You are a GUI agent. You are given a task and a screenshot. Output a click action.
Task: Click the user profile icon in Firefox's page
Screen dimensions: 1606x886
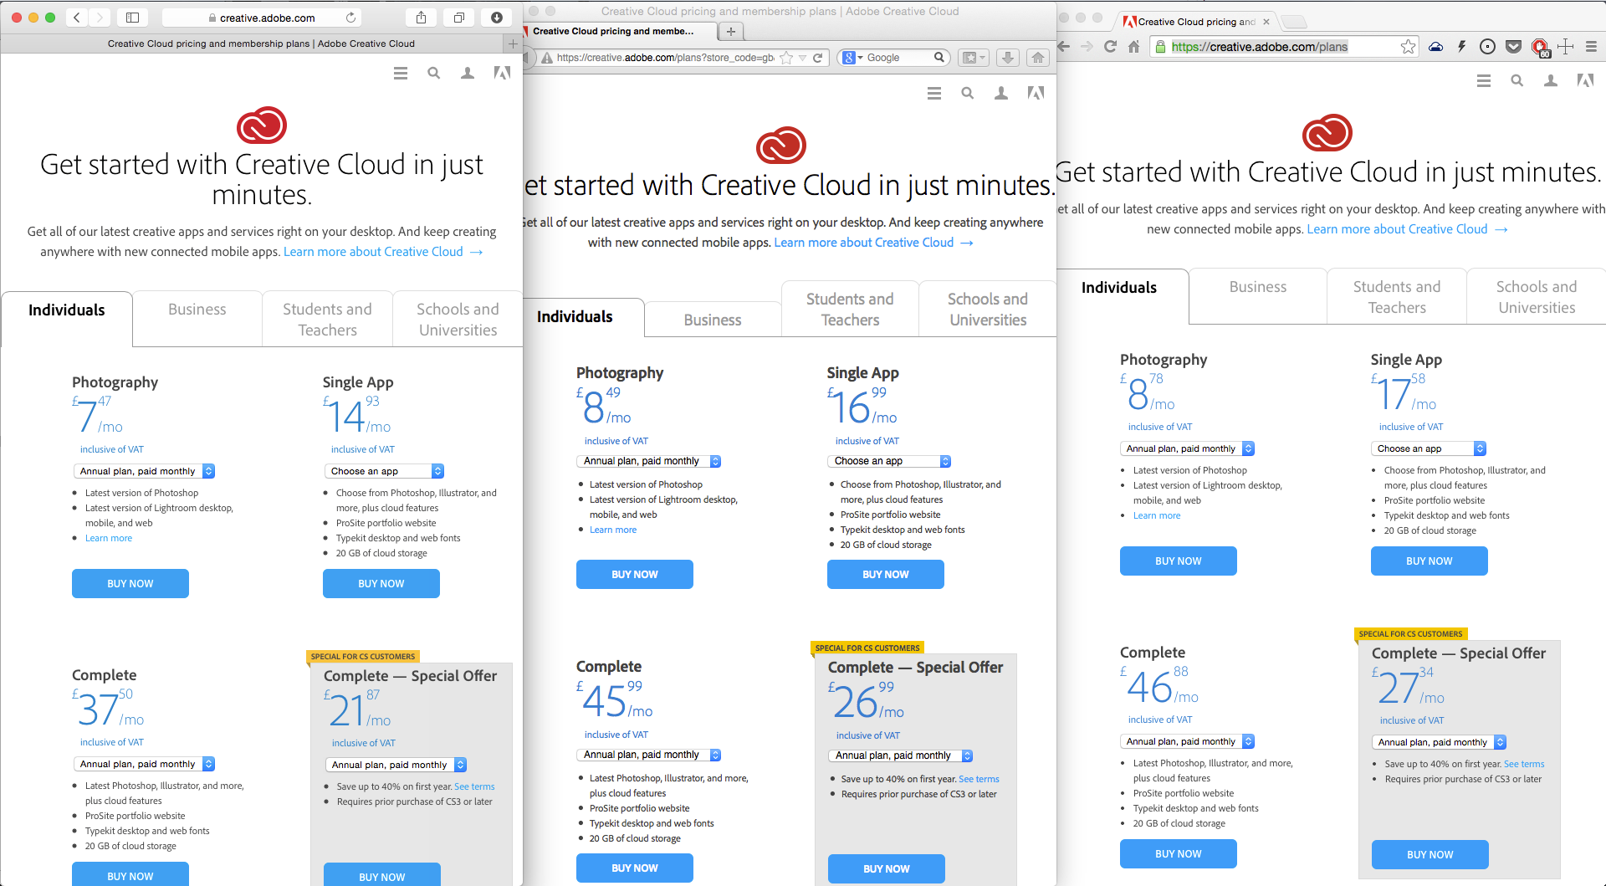pyautogui.click(x=1001, y=94)
